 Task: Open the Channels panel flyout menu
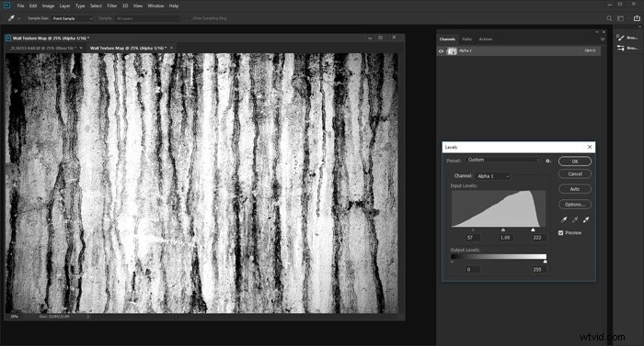pyautogui.click(x=603, y=39)
